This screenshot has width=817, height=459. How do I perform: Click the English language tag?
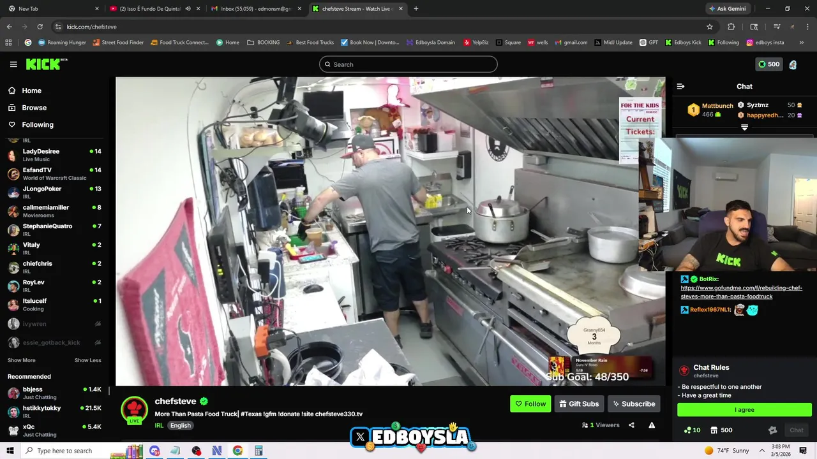[x=180, y=425]
